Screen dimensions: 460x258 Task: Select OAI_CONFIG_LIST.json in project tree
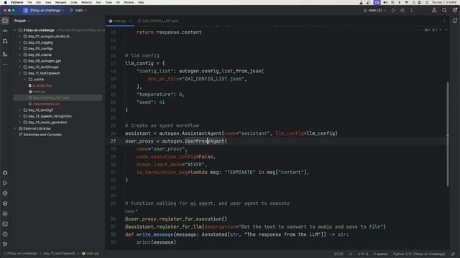[x=51, y=97]
